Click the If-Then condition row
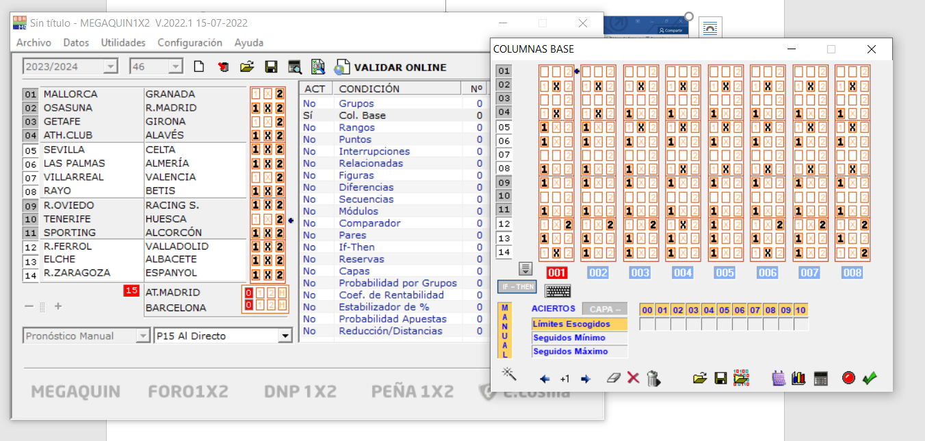925x441 pixels. [392, 248]
